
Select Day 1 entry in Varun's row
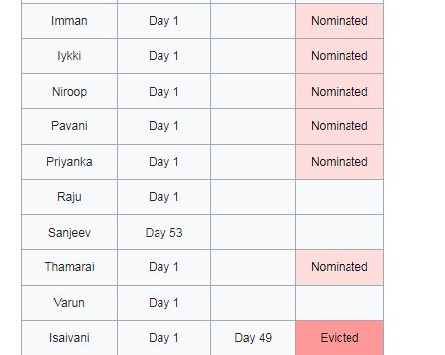pyautogui.click(x=163, y=303)
